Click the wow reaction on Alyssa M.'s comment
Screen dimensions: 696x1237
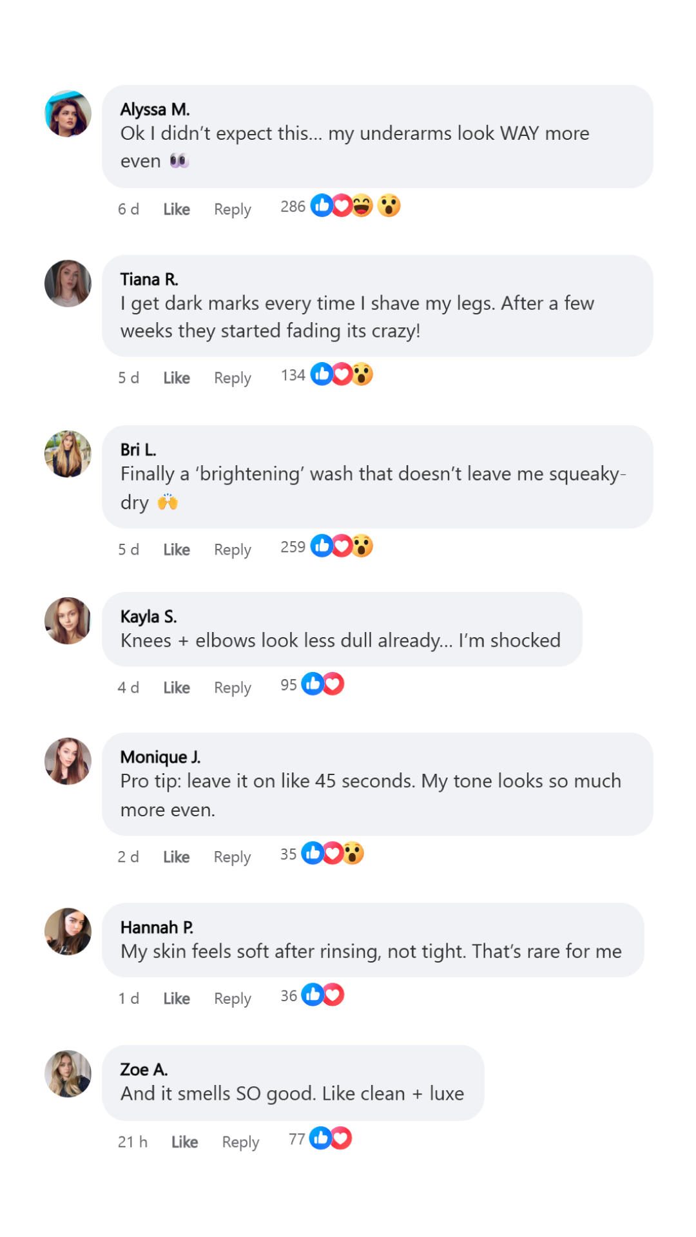(x=389, y=206)
